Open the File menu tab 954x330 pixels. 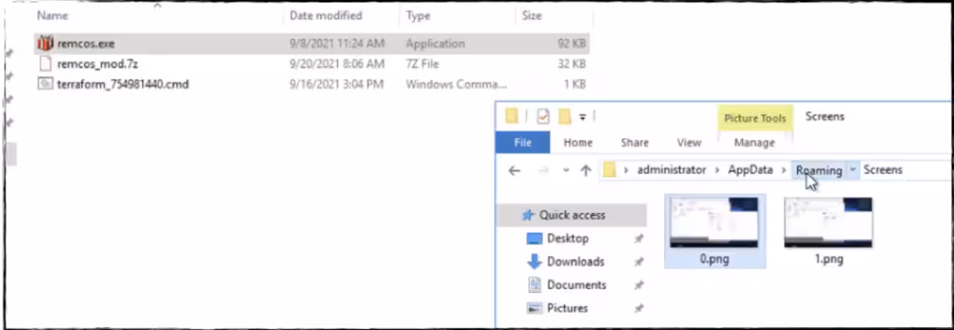coord(523,143)
